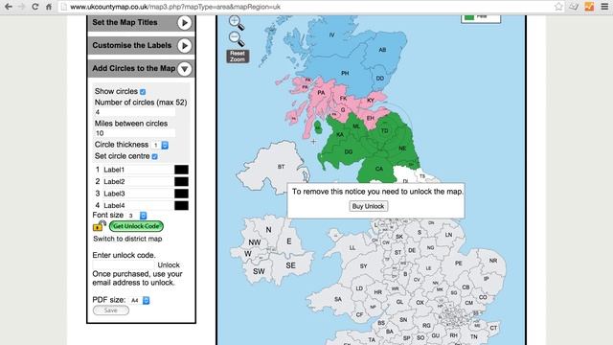Bookmark this page with the star
613x345 pixels.
click(x=558, y=7)
